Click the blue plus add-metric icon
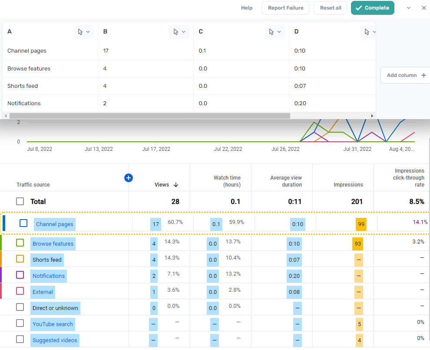The height and width of the screenshot is (350, 430). click(129, 177)
